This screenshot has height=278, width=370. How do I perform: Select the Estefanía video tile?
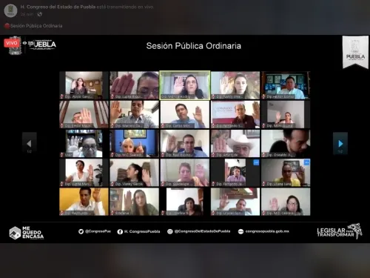[x=135, y=202]
